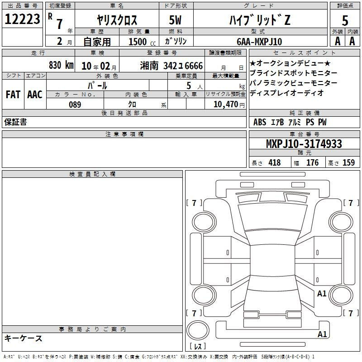362x362 pixels.
Task: Select ブラインドスポットモニター sales point
Action: point(293,73)
